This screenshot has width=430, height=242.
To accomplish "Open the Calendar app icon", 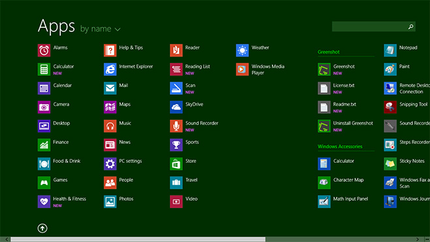I will click(44, 88).
